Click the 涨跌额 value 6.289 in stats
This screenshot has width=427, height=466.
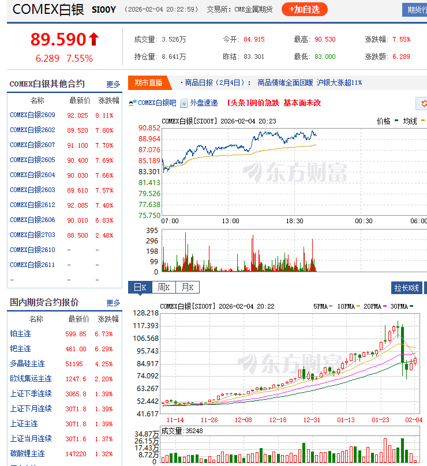(x=401, y=57)
